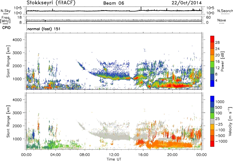This screenshot has height=161, width=233.
Task: Click the yellow-orange 16–20 dB Power colorbar segment
Action: point(212,58)
